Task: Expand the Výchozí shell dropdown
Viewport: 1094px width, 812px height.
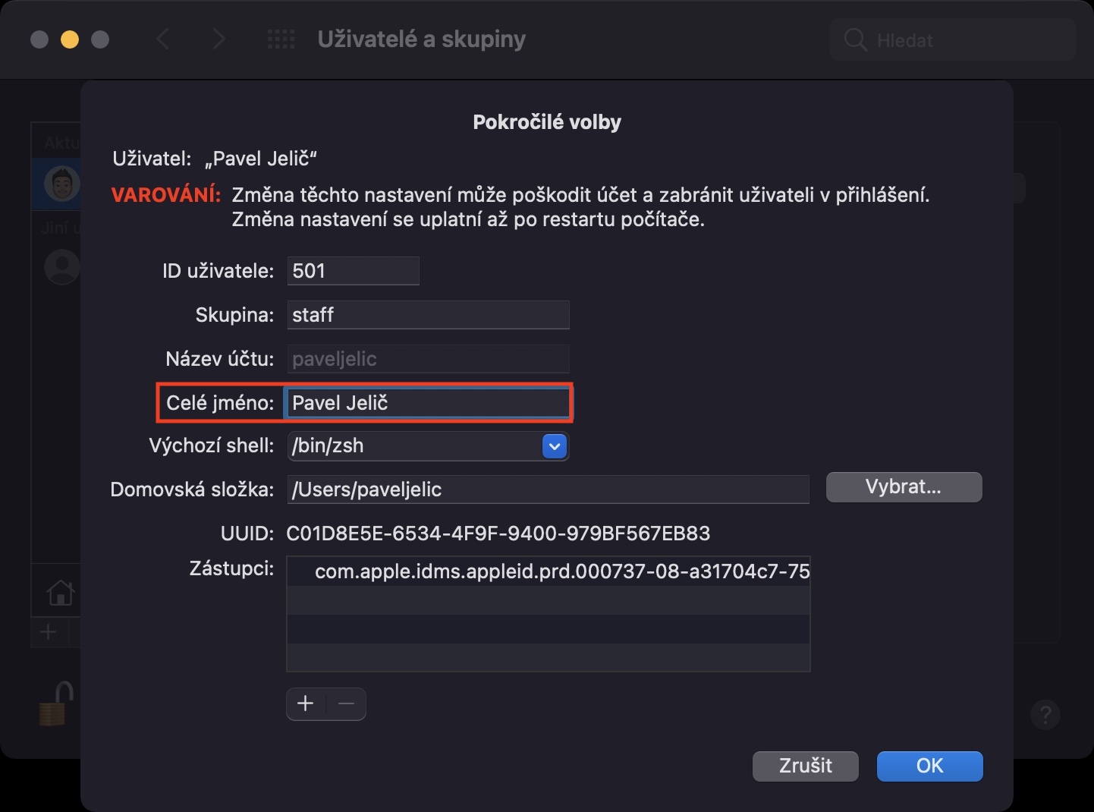Action: click(x=555, y=446)
